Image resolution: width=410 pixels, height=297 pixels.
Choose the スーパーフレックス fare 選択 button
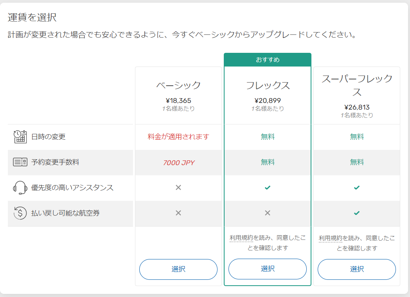357,269
